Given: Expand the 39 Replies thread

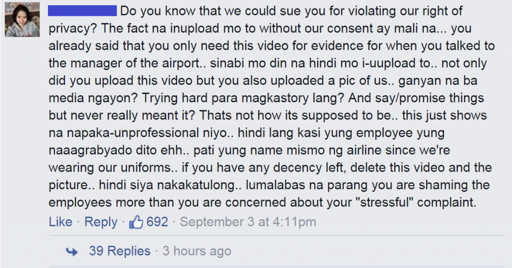Looking at the screenshot, I should pyautogui.click(x=120, y=251).
